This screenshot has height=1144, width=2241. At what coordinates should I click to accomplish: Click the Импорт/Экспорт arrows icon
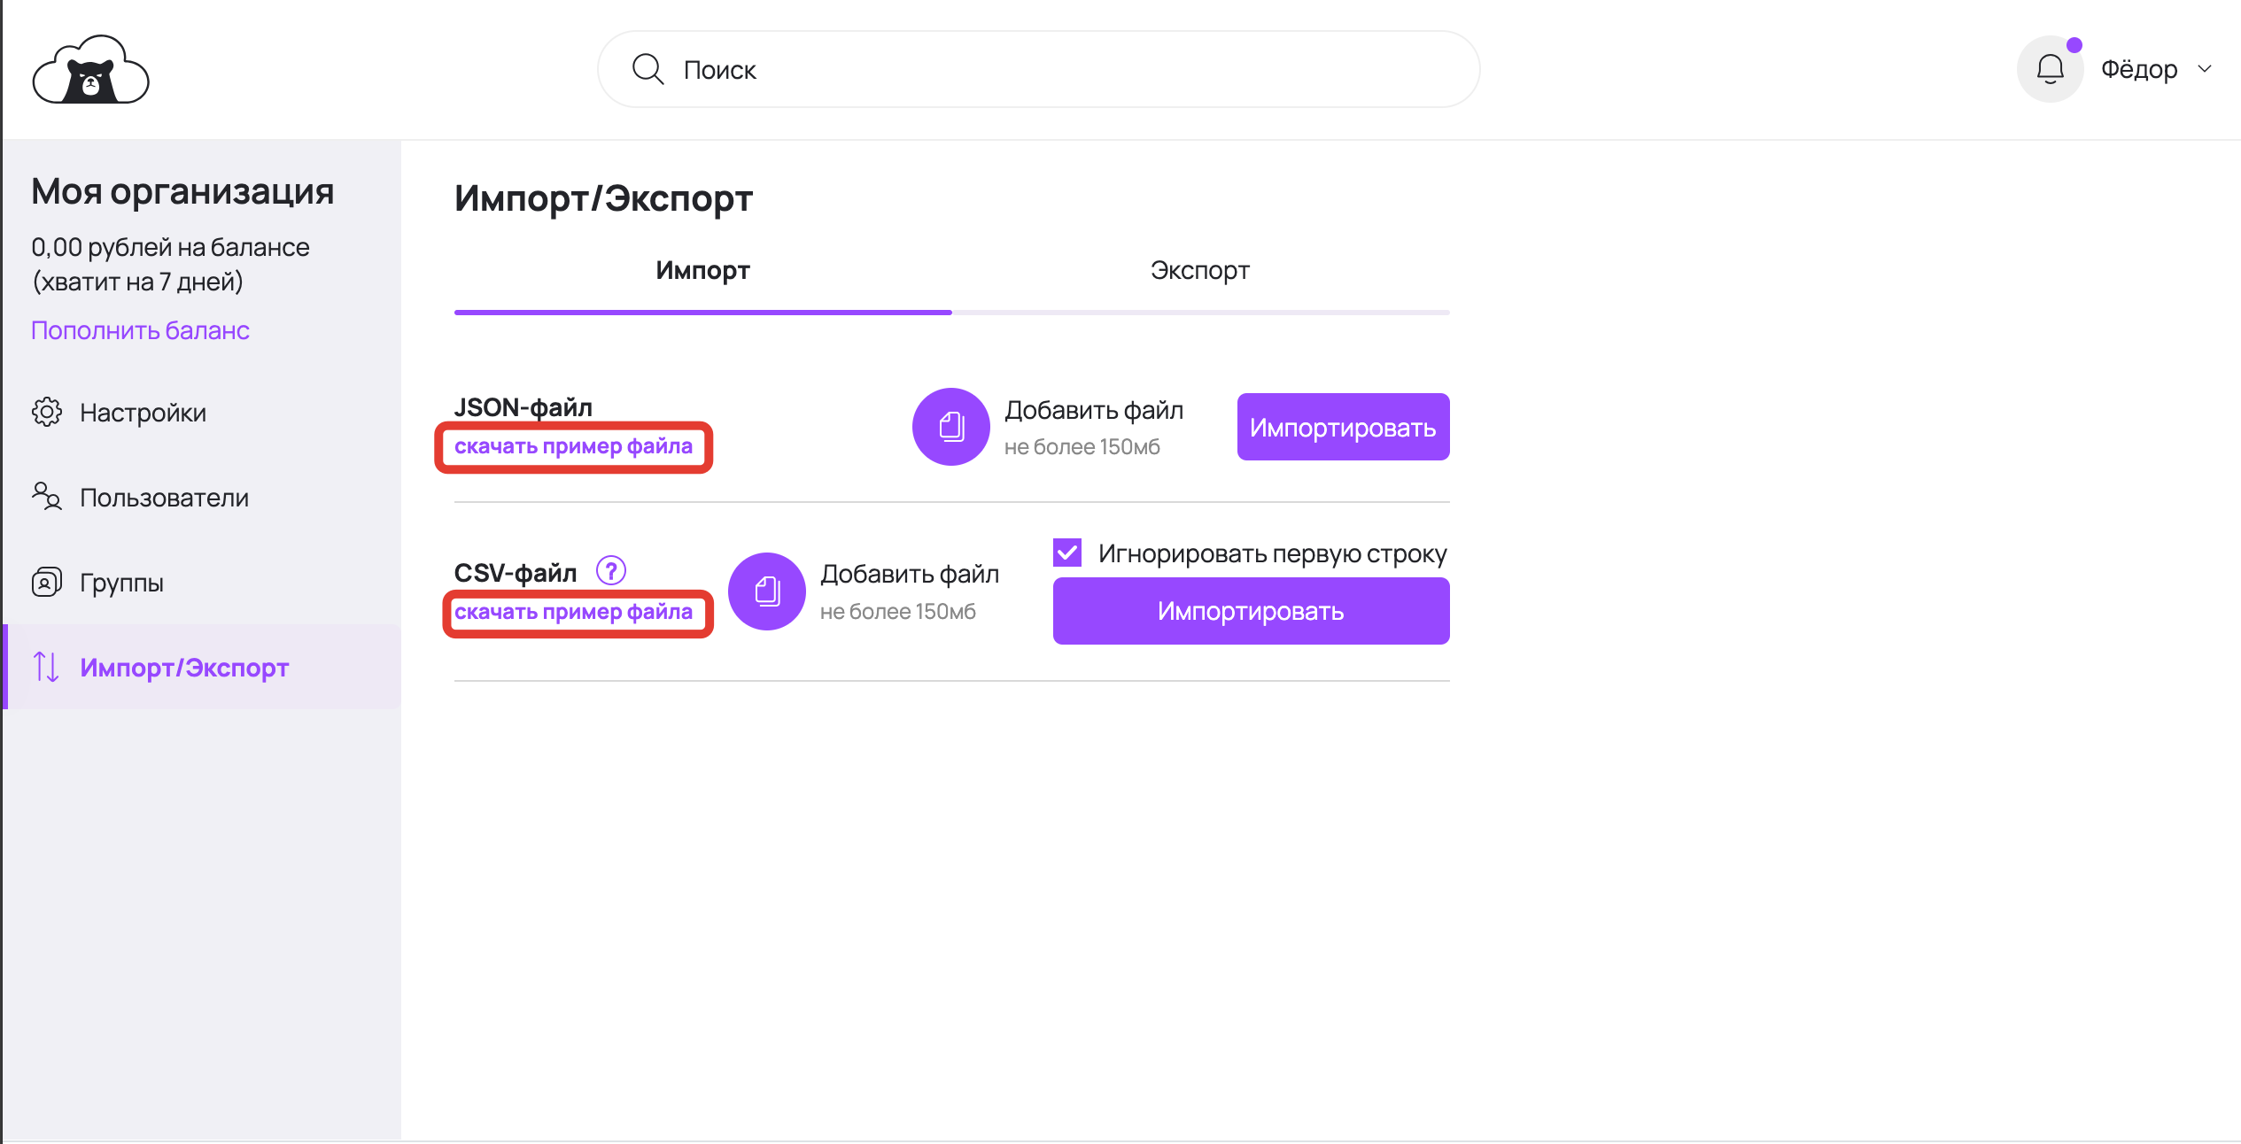coord(46,667)
